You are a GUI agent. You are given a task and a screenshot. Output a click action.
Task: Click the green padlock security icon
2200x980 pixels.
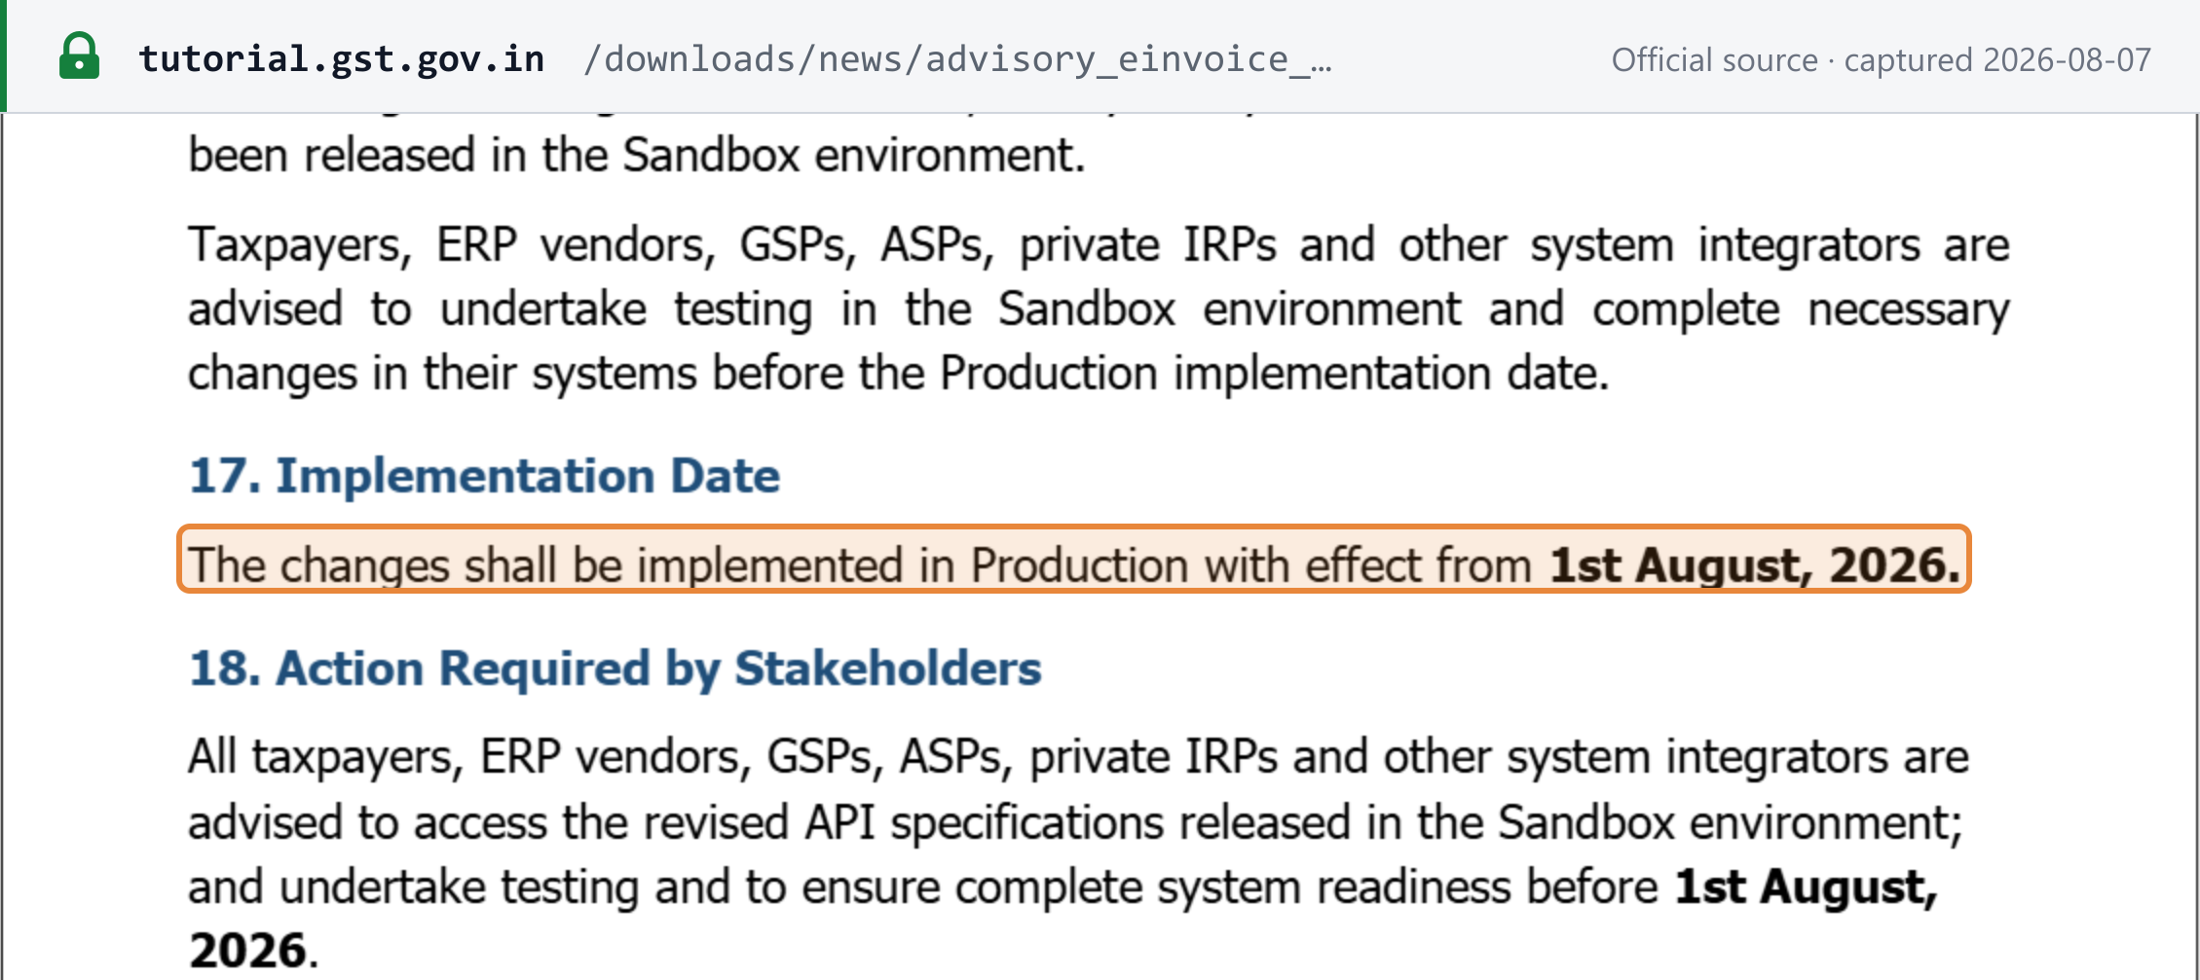pos(79,56)
